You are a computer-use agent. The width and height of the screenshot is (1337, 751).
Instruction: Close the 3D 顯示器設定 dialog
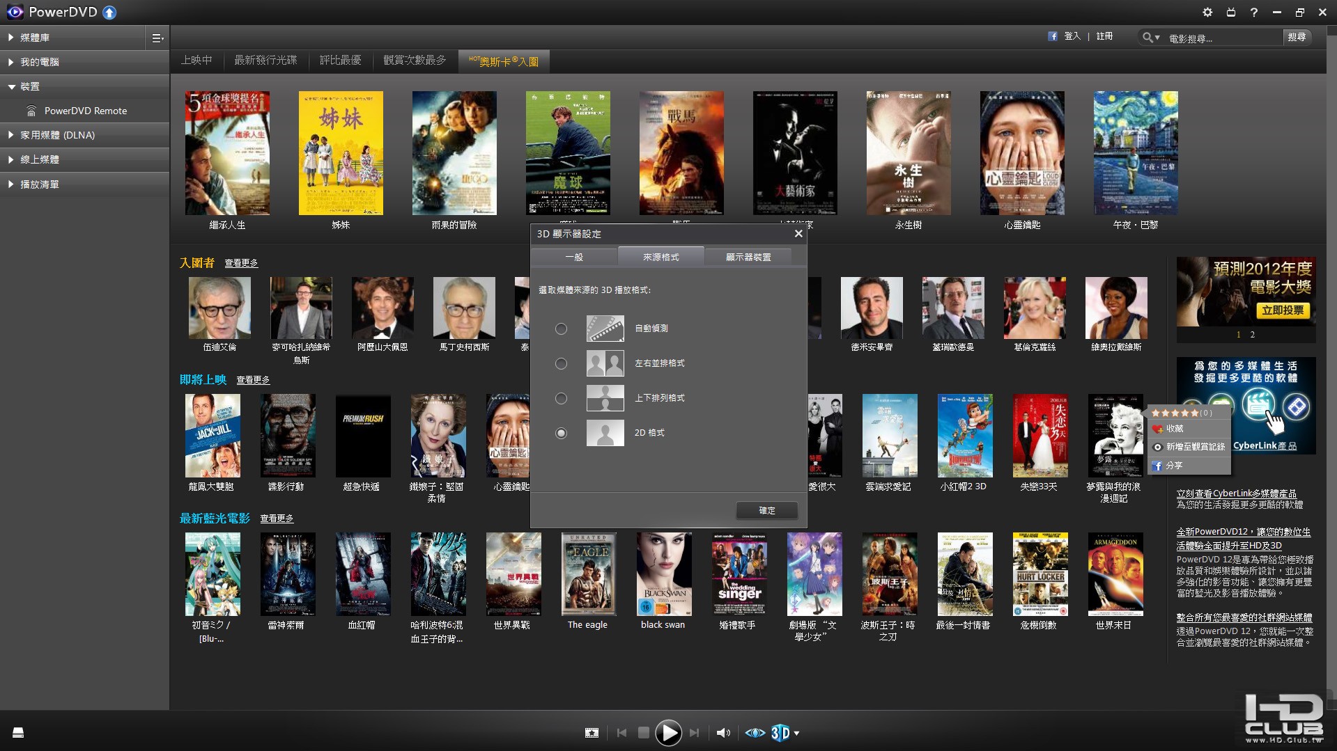click(798, 234)
